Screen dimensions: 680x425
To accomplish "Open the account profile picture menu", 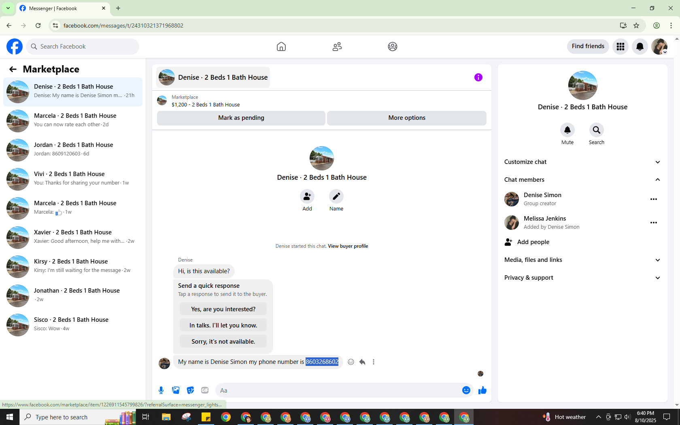I will pyautogui.click(x=659, y=47).
